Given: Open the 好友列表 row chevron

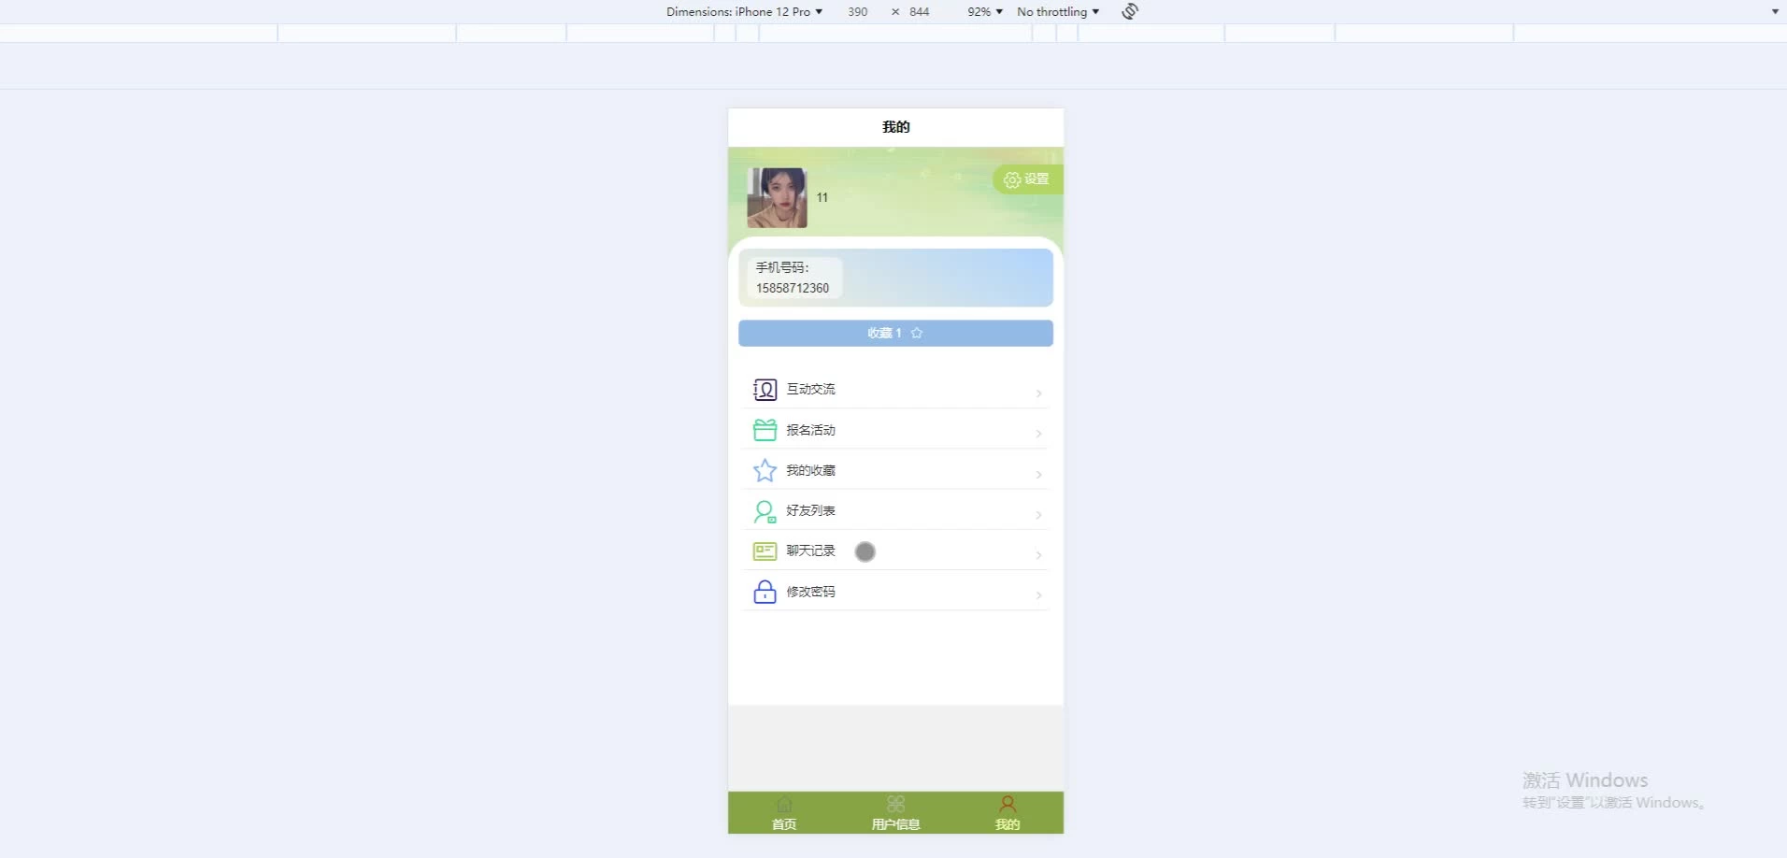Looking at the screenshot, I should 1039,515.
